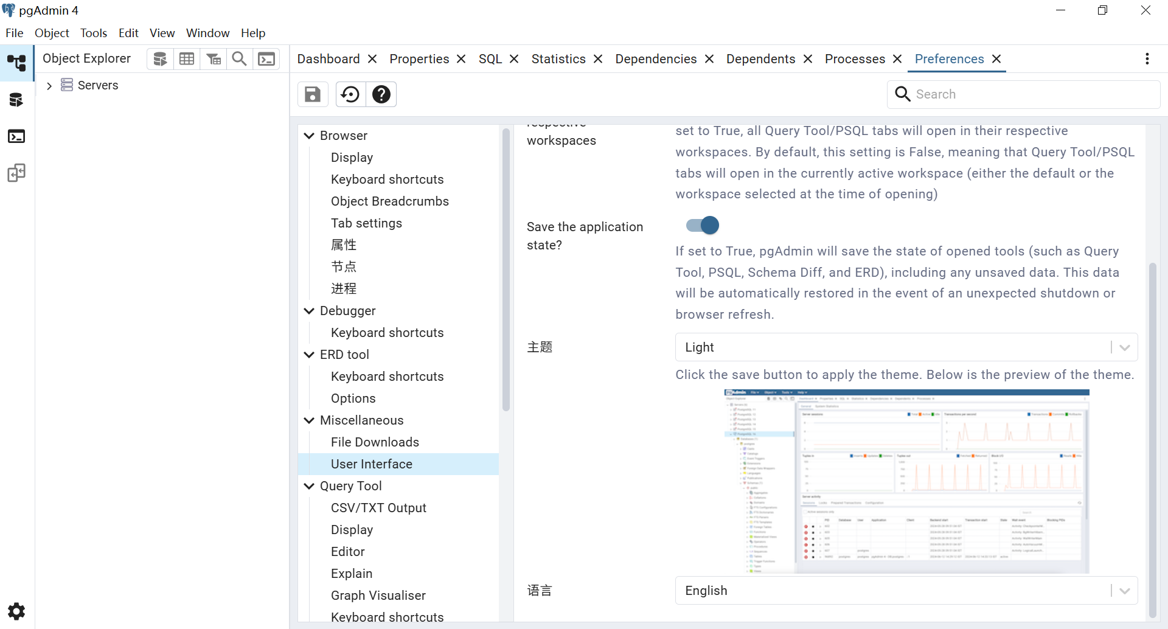Switch to the Dashboard tab

pos(328,59)
